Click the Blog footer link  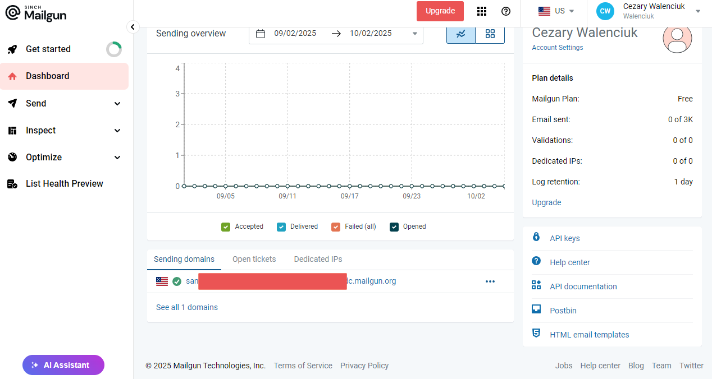tap(636, 366)
